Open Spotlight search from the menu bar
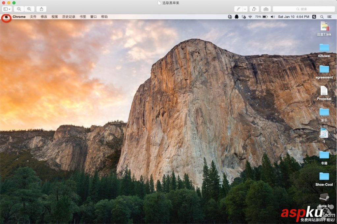337x224 pixels. point(322,16)
